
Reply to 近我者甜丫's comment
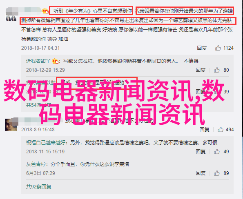(201, 70)
